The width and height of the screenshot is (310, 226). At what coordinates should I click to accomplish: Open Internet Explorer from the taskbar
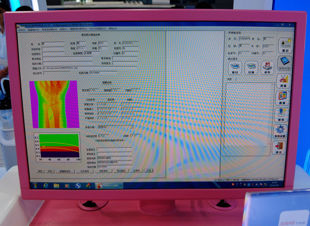(46, 185)
